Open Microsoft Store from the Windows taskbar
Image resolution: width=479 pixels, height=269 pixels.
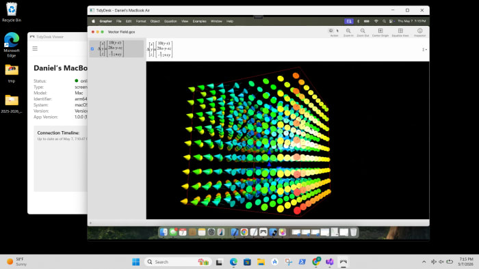click(247, 261)
